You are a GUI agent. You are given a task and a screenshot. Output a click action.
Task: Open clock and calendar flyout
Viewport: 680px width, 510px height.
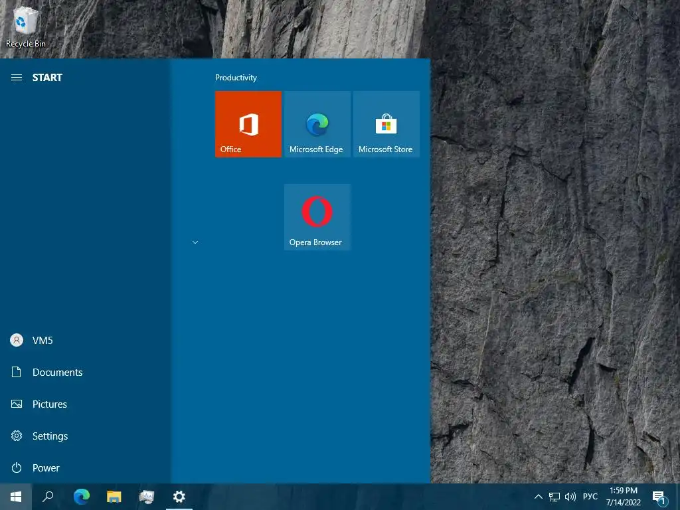(623, 497)
